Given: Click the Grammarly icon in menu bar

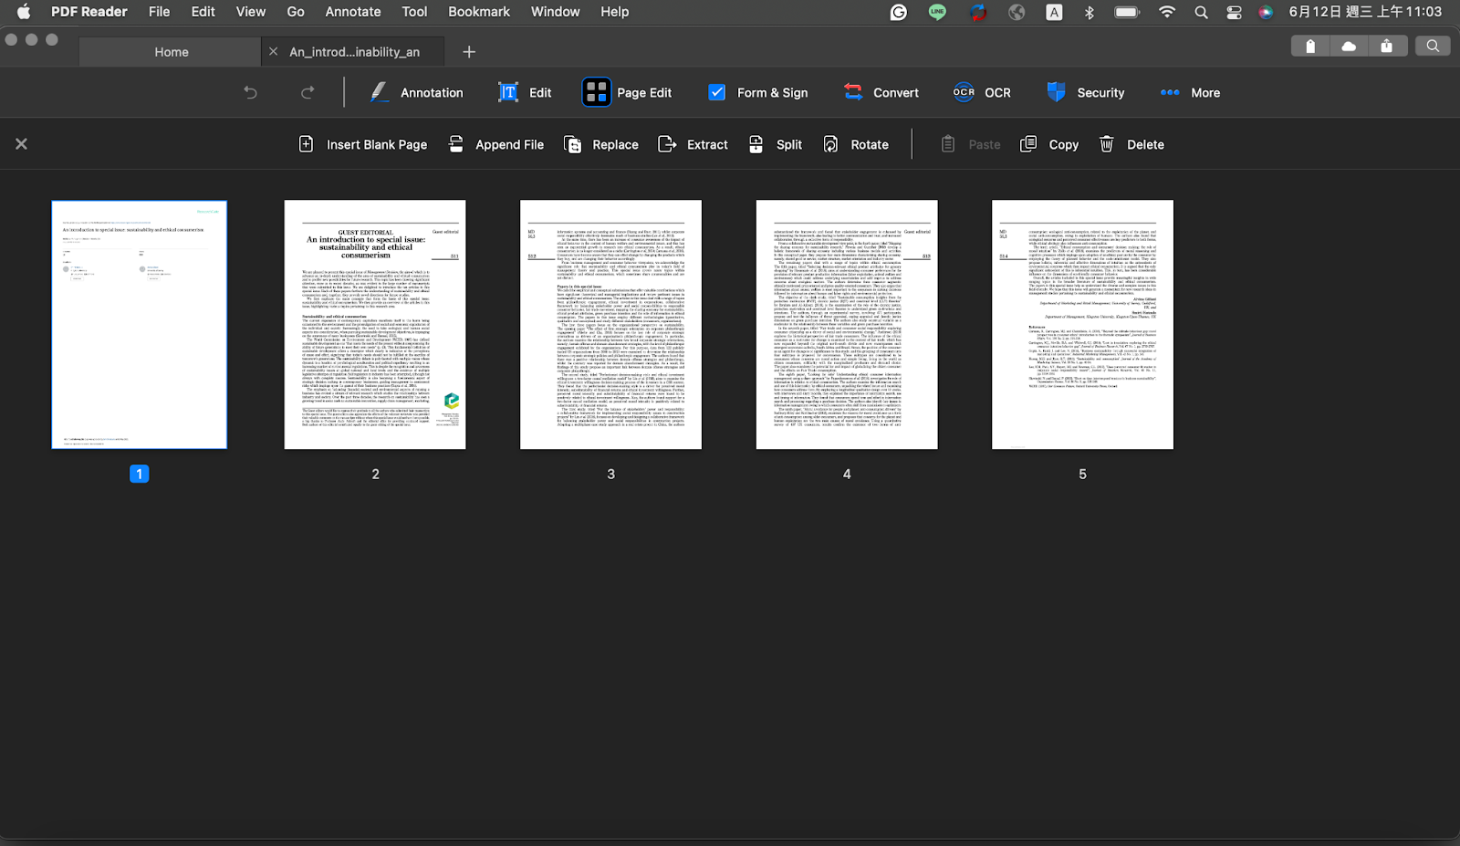Looking at the screenshot, I should [899, 12].
